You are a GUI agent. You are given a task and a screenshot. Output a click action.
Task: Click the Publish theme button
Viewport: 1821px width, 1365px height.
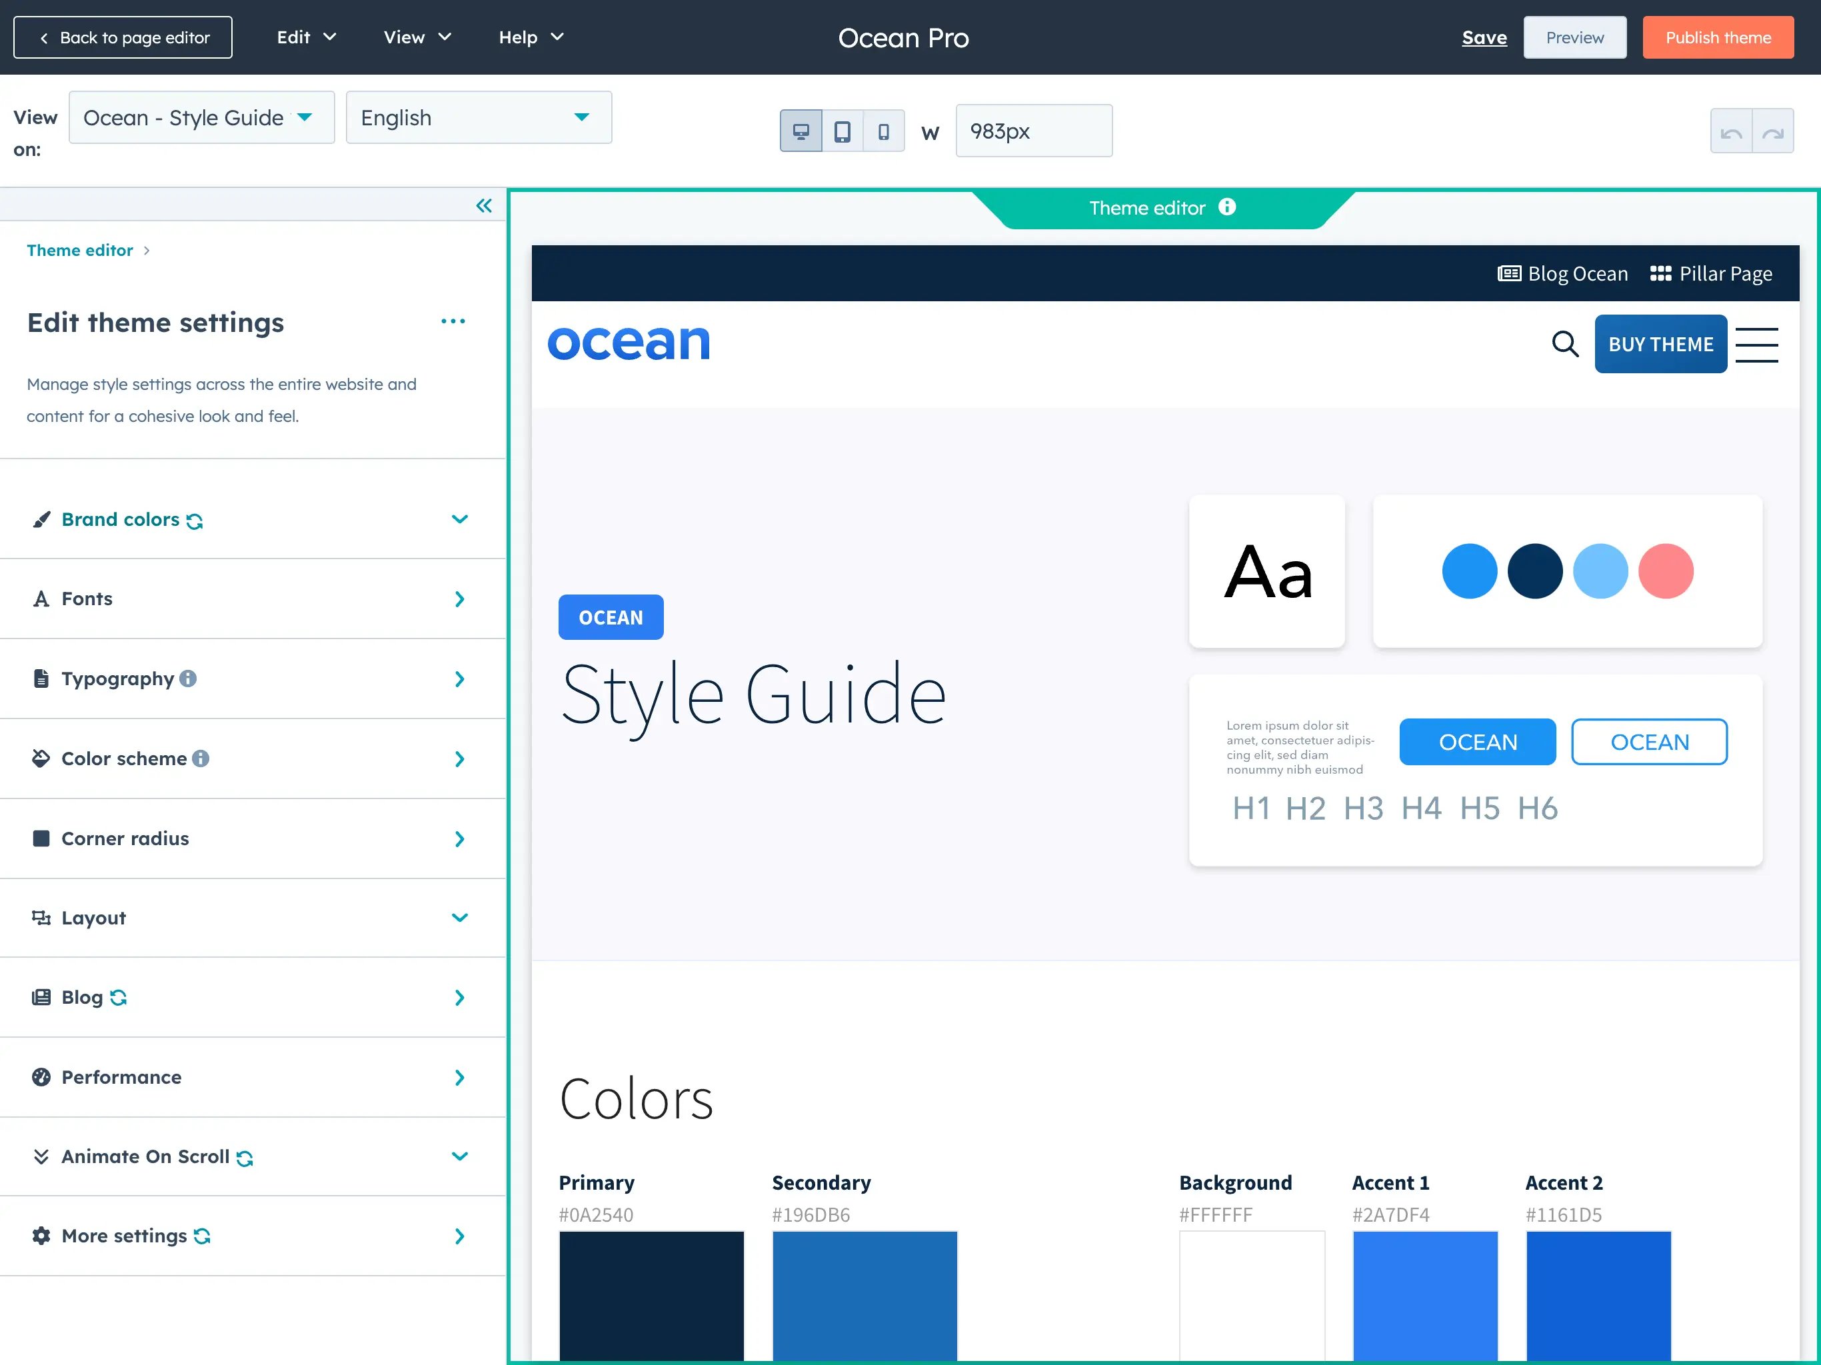[x=1717, y=37]
